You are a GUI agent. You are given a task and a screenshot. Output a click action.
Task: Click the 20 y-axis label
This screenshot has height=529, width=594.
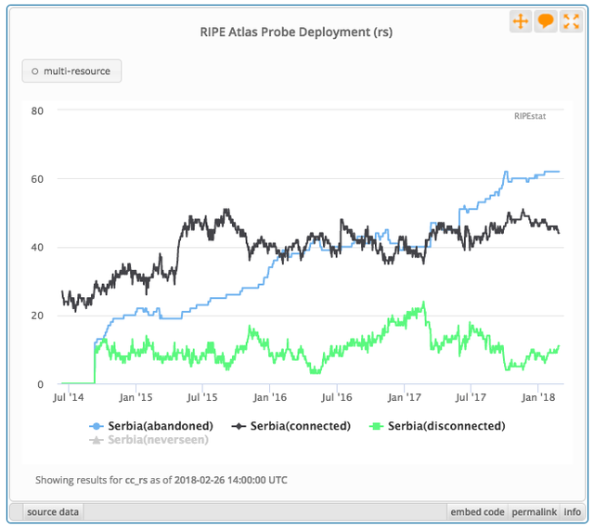coord(37,316)
